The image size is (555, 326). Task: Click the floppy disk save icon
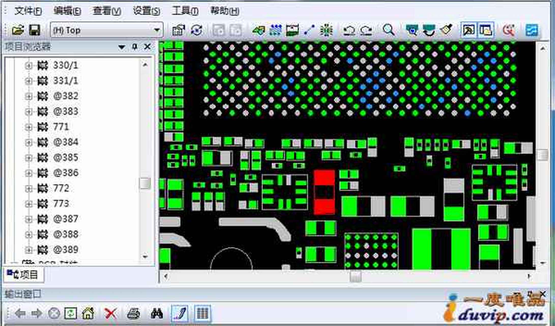pyautogui.click(x=35, y=30)
